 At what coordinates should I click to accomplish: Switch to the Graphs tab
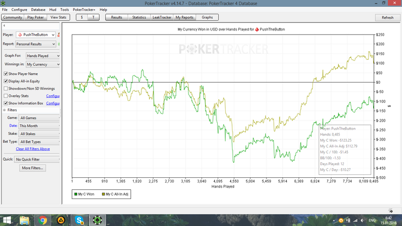(x=207, y=17)
